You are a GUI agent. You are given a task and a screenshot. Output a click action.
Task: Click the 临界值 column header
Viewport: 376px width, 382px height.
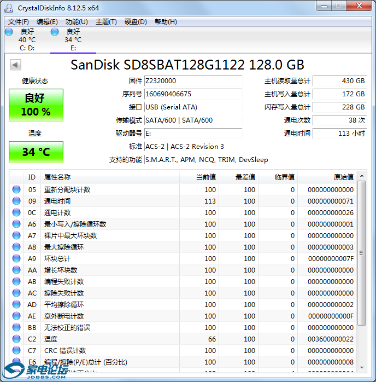(x=278, y=177)
